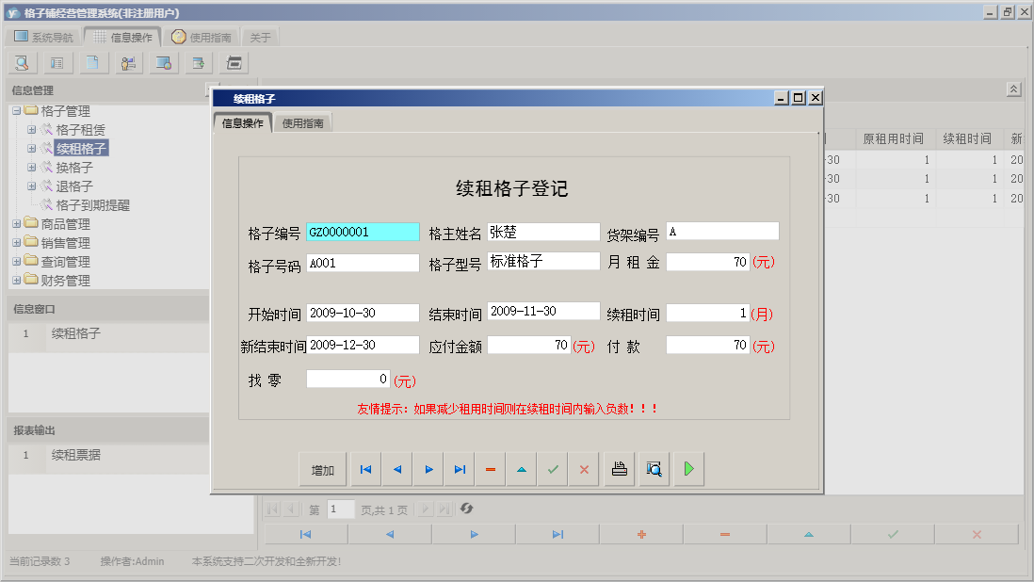This screenshot has width=1034, height=582.
Task: Open the screen display toolbar icon
Action: [162, 62]
